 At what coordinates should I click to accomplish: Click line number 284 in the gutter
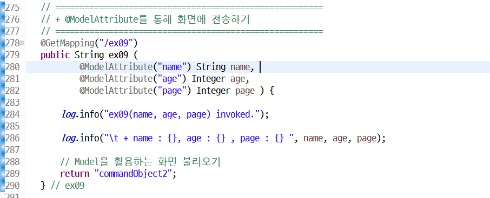pos(12,114)
